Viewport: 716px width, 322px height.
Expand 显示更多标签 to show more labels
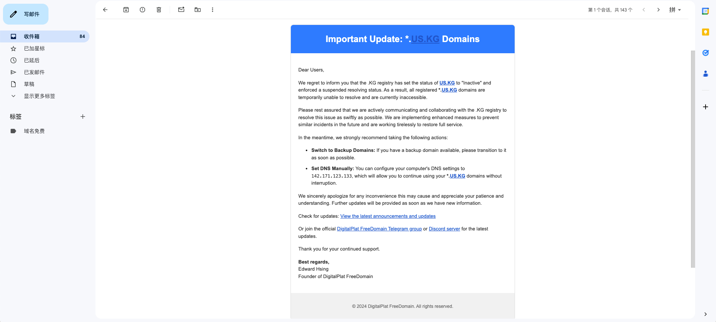click(x=39, y=96)
